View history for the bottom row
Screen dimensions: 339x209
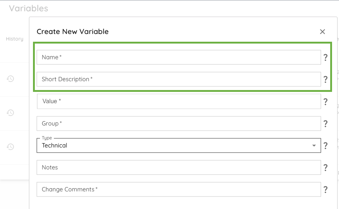tap(11, 147)
